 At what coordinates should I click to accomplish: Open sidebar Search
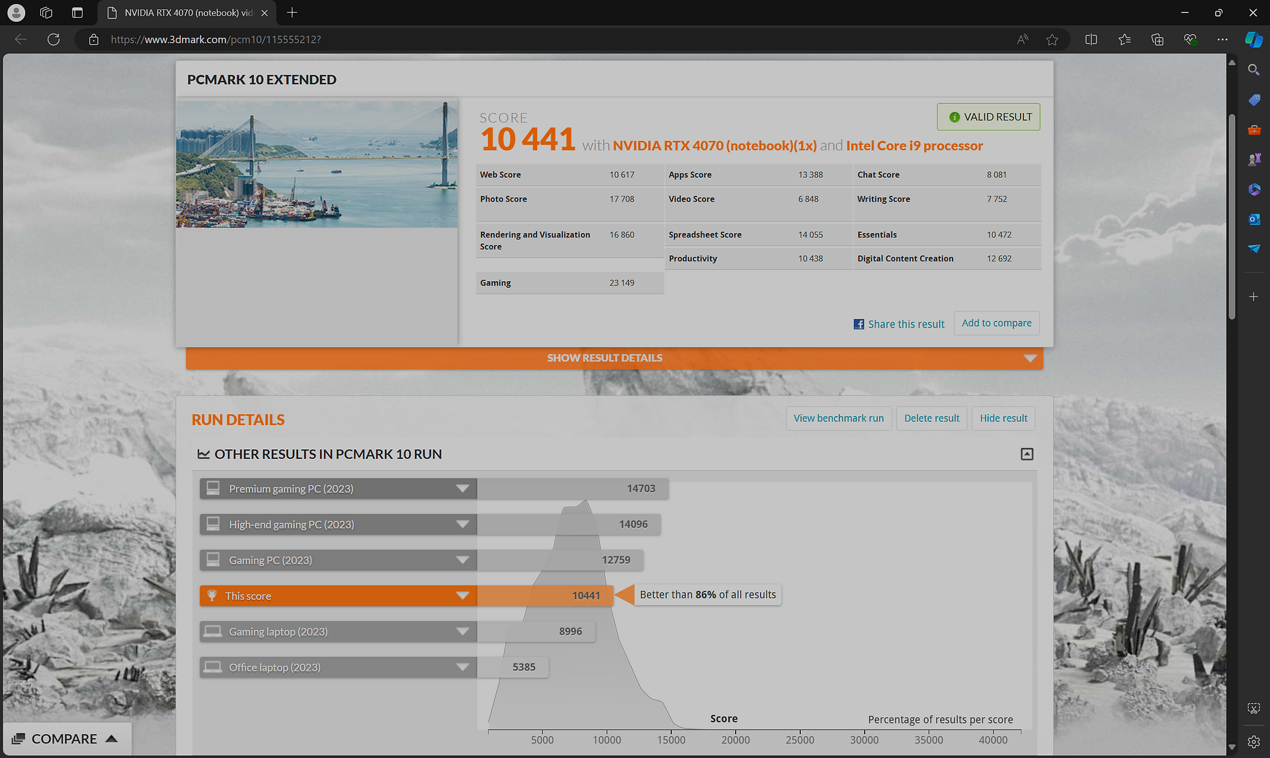1253,69
